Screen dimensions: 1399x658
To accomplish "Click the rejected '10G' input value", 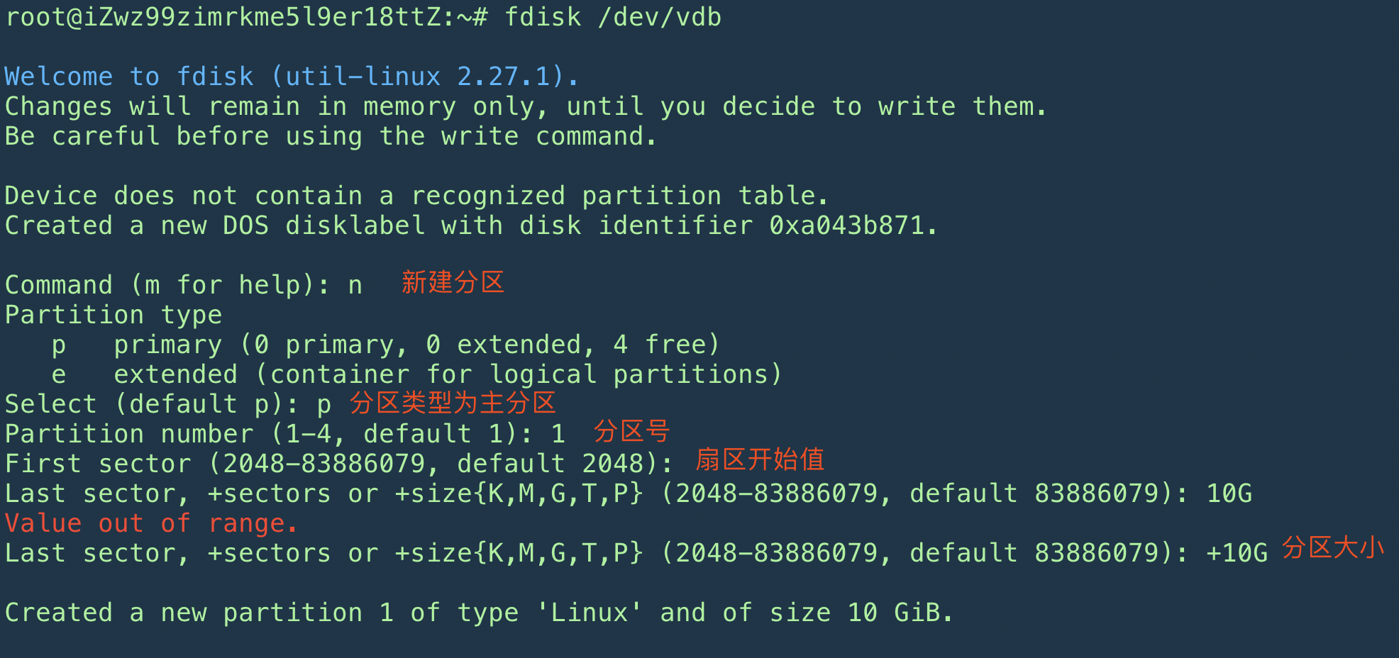I will coord(1229,493).
